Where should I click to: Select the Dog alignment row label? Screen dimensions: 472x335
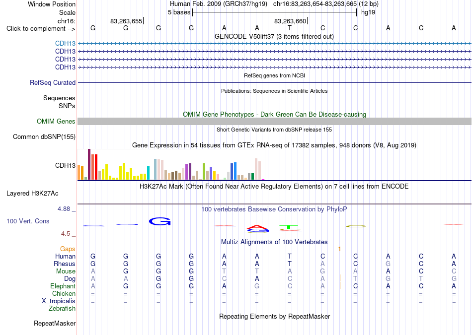70,279
